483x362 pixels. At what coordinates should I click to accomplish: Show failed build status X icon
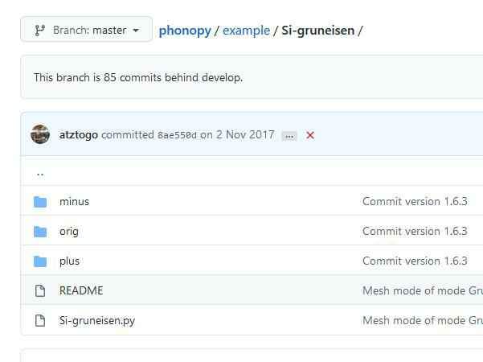tap(310, 135)
